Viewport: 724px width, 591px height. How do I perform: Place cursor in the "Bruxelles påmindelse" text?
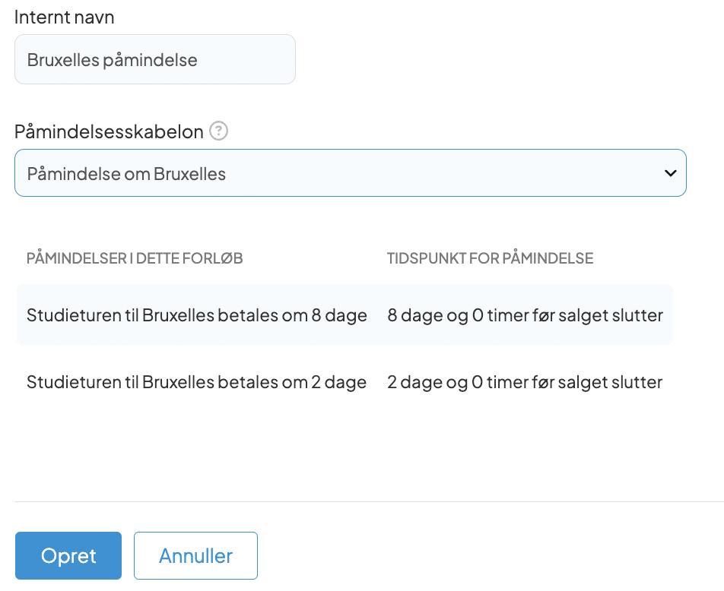click(113, 60)
